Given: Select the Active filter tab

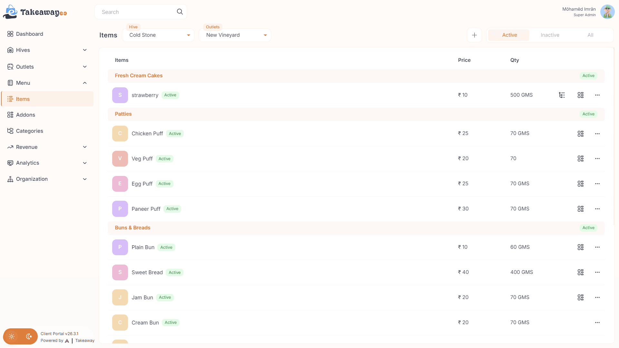Looking at the screenshot, I should coord(509,35).
